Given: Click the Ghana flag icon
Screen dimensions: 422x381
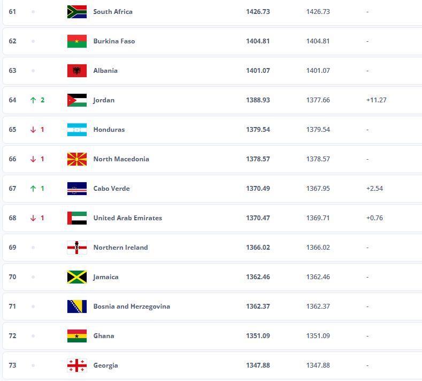Looking at the screenshot, I should point(77,336).
